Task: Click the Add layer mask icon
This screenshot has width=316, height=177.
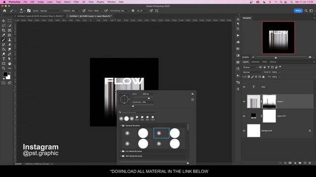Action: 290,163
